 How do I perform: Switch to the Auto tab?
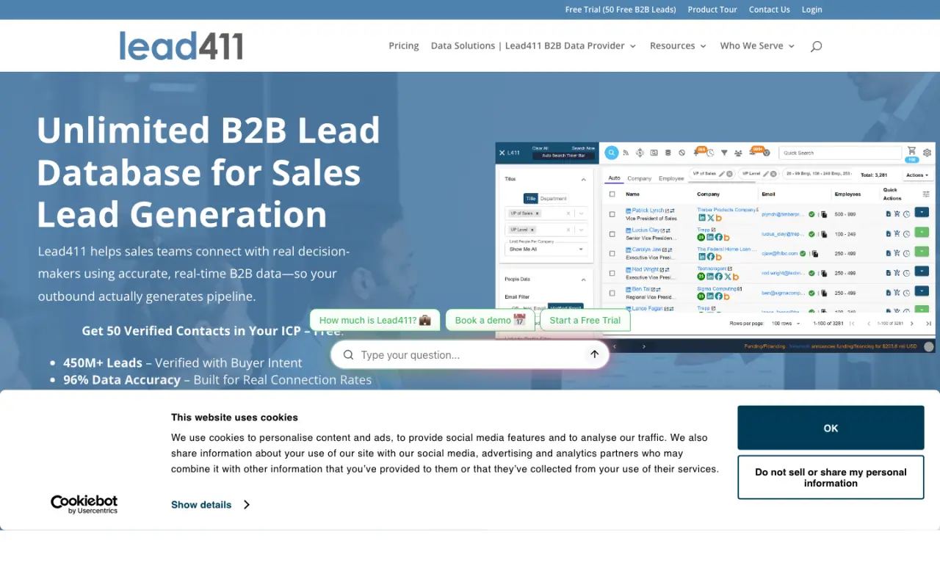click(x=615, y=178)
